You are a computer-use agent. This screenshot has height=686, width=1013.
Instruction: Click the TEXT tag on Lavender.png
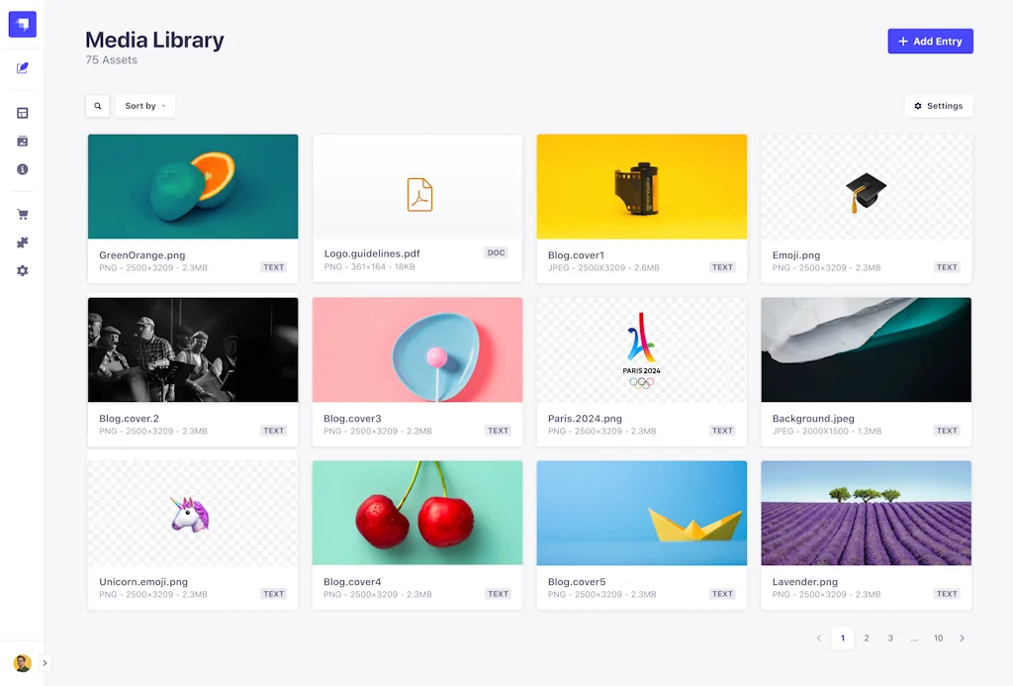947,594
